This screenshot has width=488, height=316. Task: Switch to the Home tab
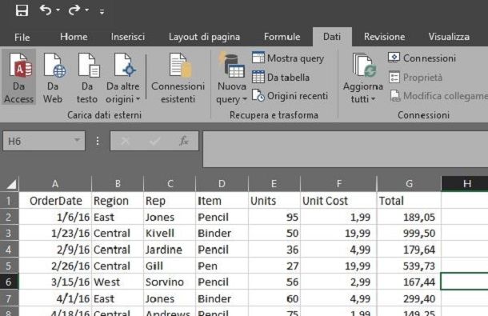[x=74, y=37]
